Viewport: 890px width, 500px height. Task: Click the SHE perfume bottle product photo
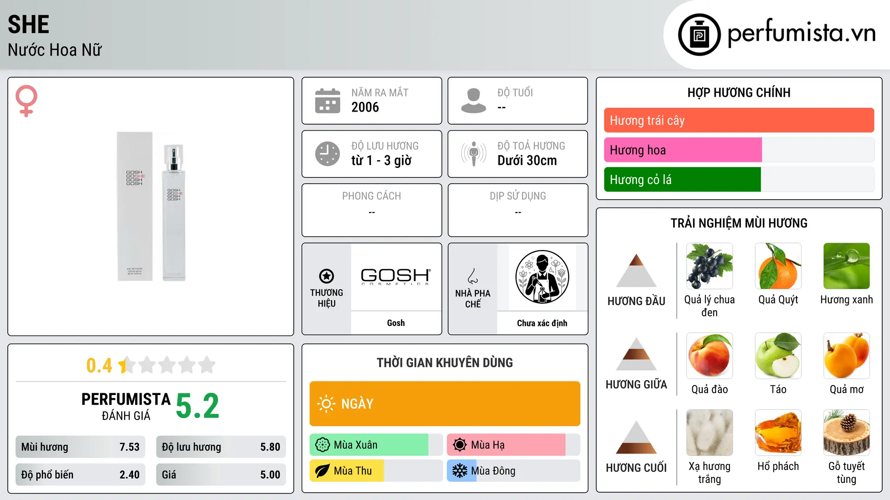[151, 207]
